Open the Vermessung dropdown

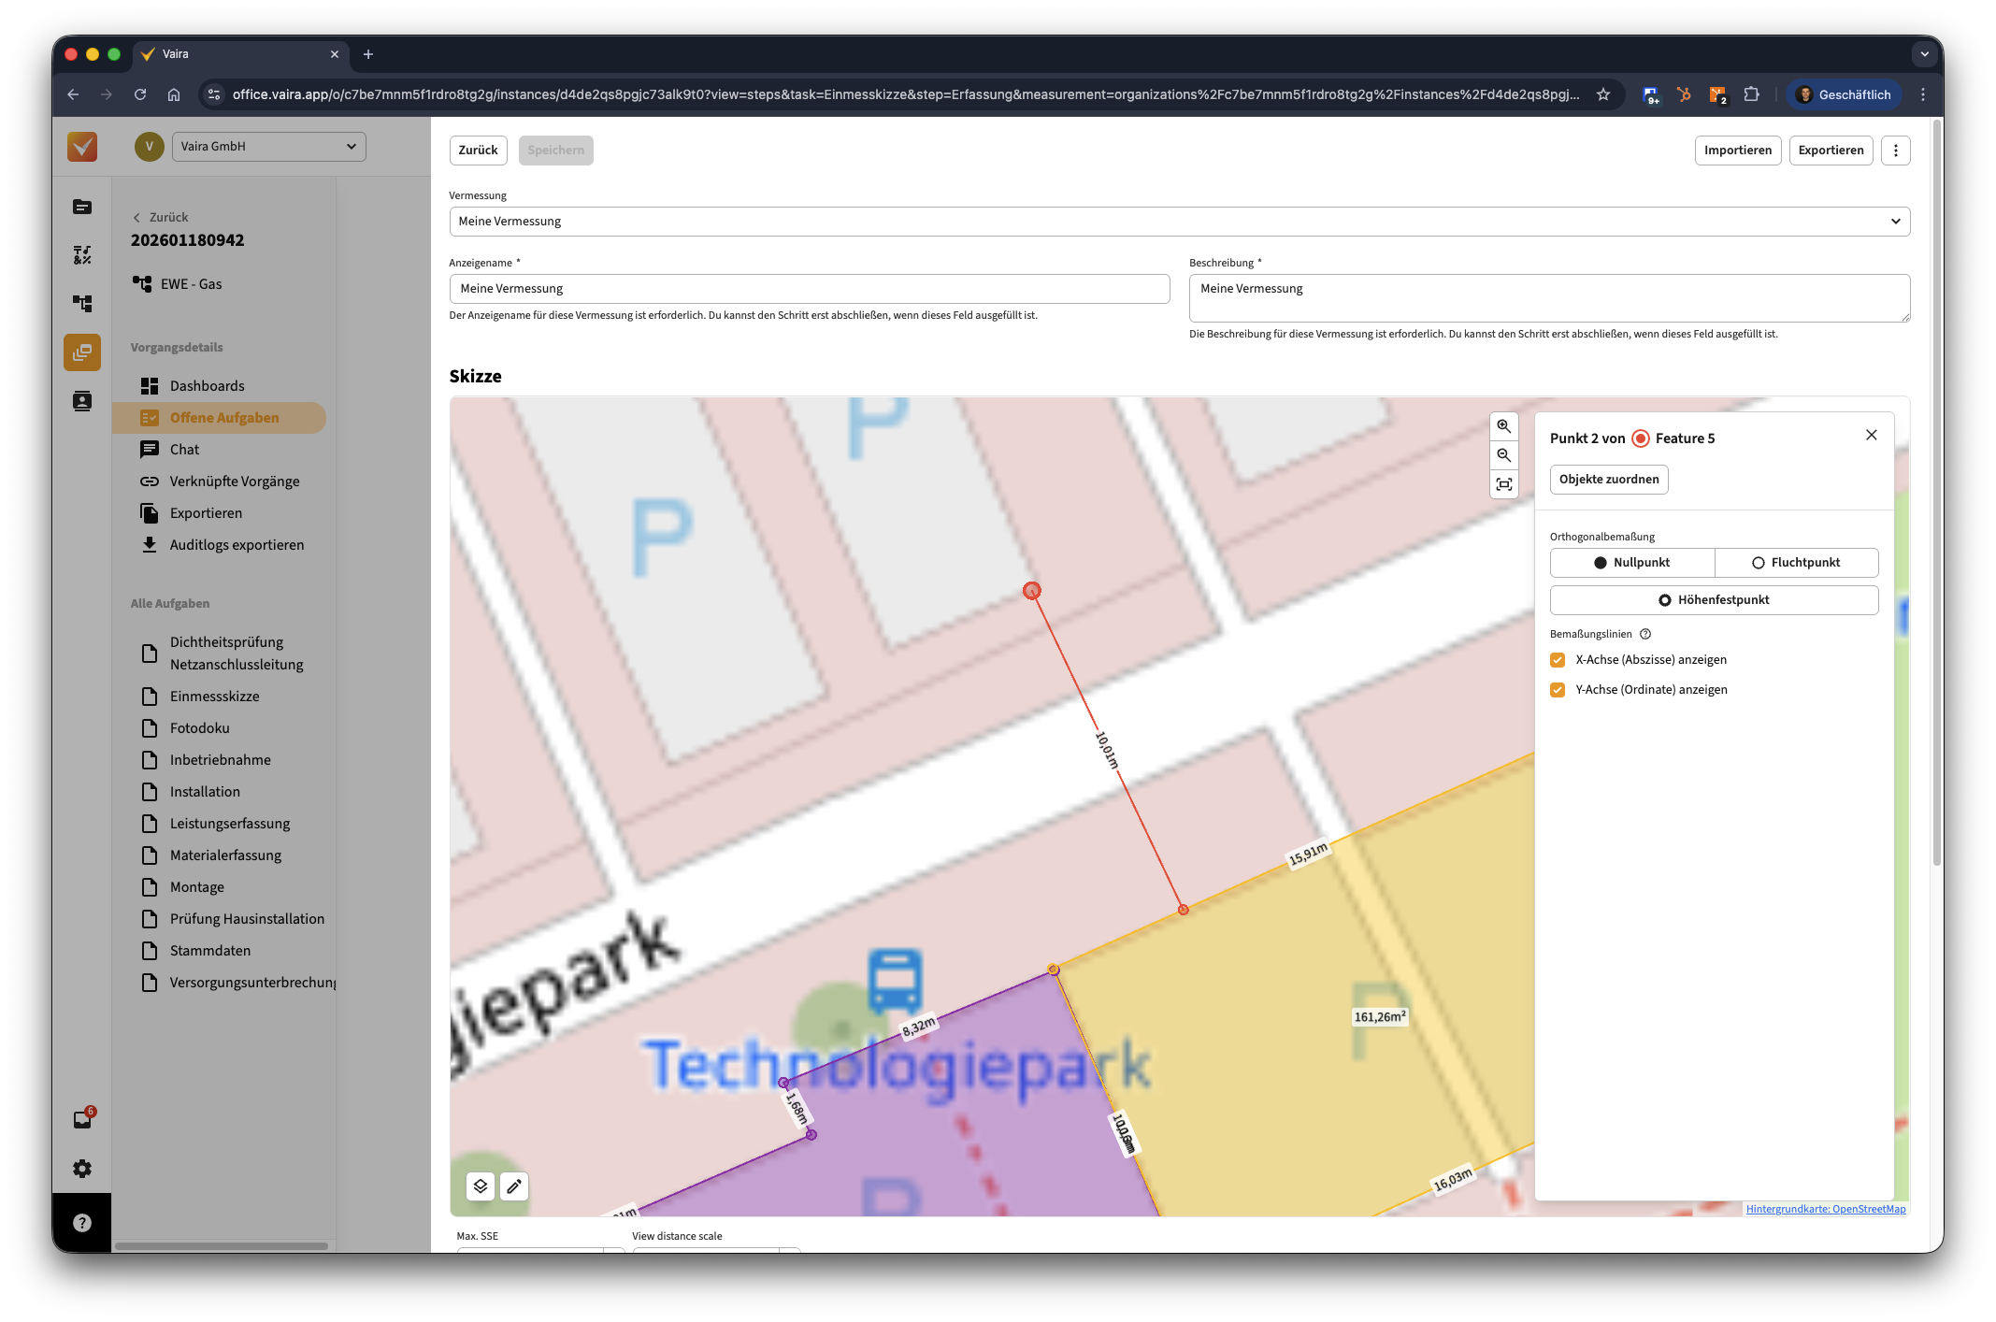1179,222
